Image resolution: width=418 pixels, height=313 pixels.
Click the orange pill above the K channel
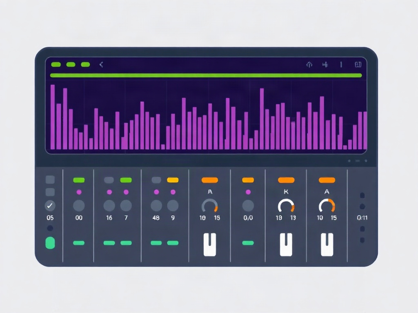click(x=286, y=180)
